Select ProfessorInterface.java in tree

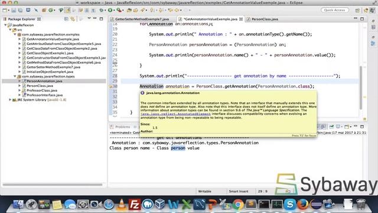click(x=45, y=95)
